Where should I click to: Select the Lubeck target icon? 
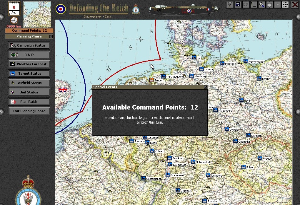tap(201, 69)
